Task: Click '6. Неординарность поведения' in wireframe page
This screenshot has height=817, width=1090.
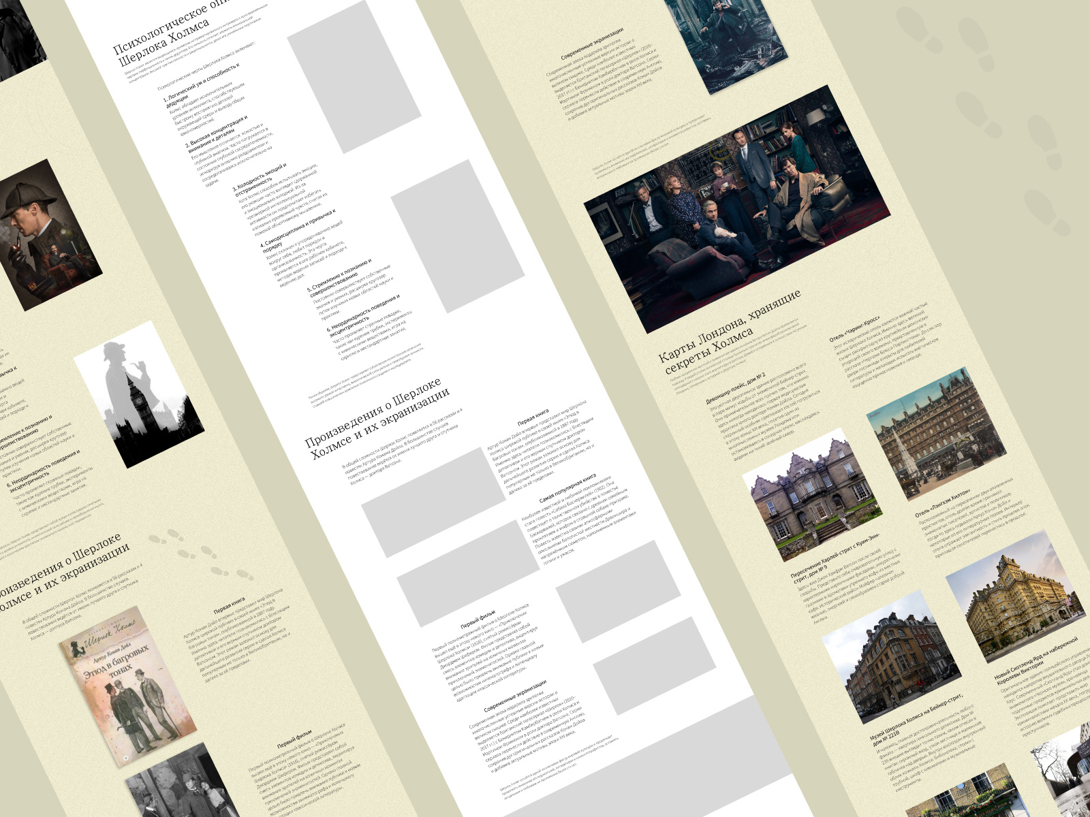Action: [363, 319]
